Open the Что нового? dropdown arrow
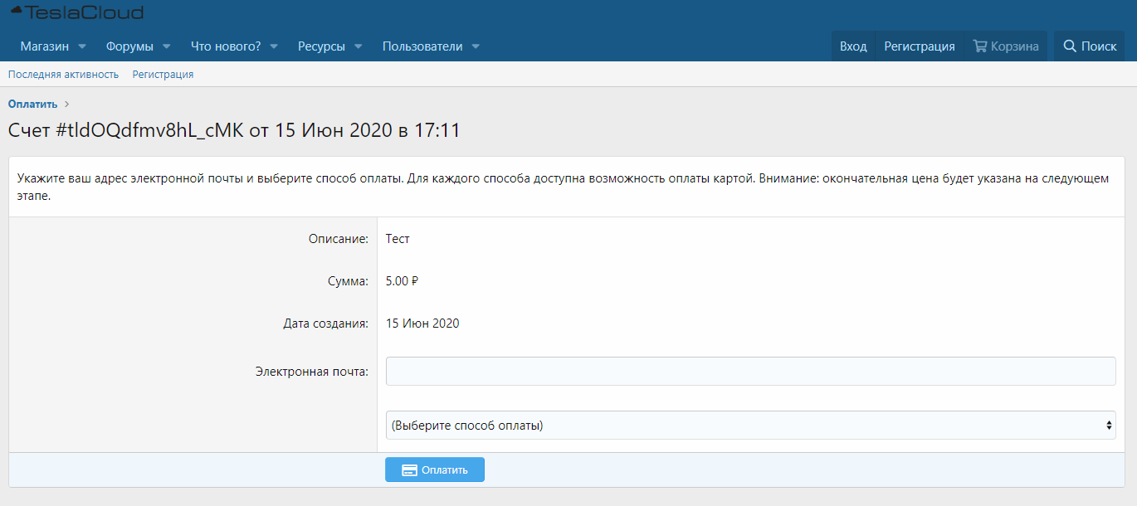1137x506 pixels. coord(274,46)
